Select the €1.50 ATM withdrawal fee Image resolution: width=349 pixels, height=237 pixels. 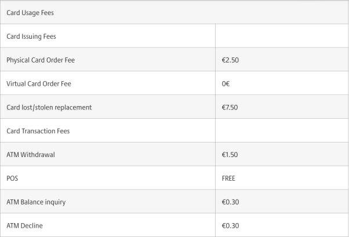click(230, 155)
